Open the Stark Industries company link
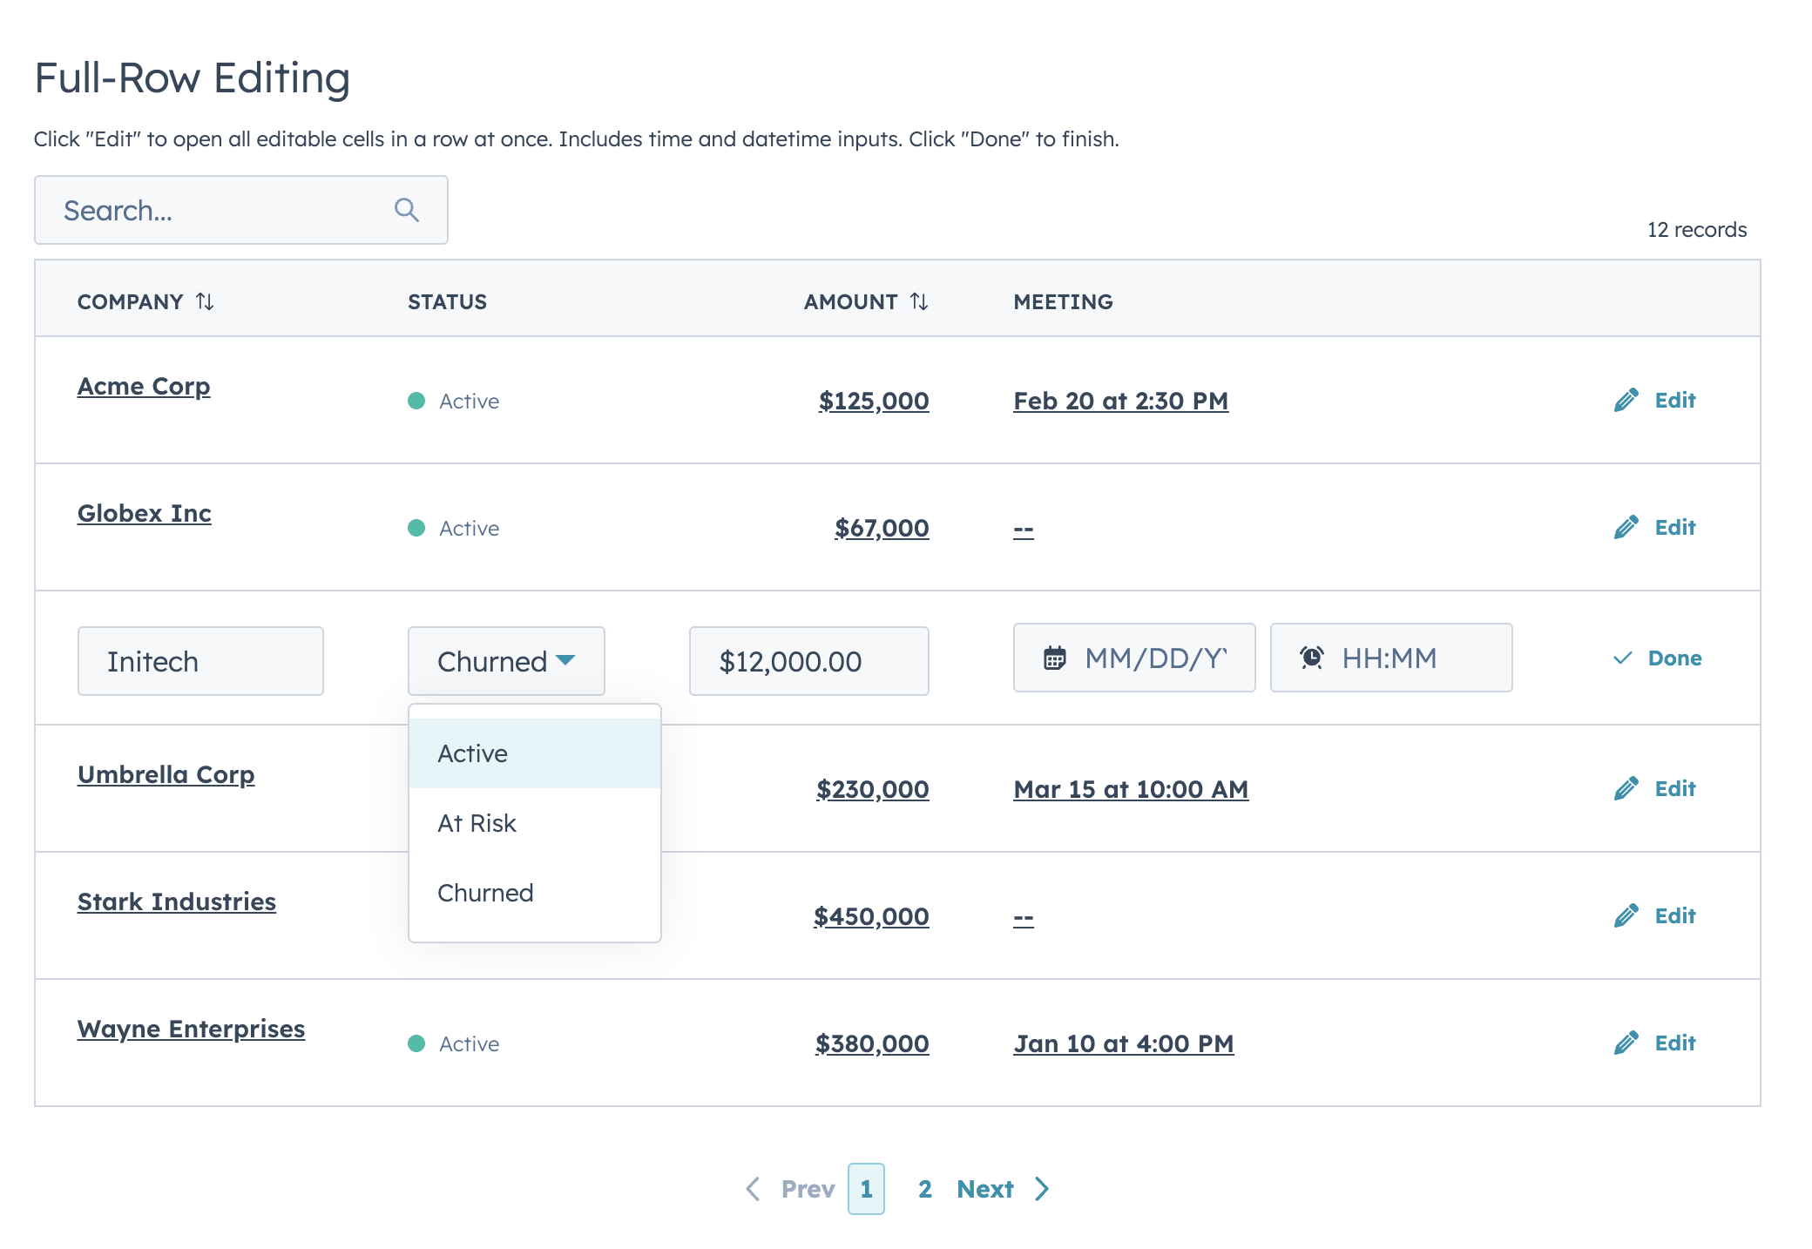Viewport: 1812px width, 1249px height. tap(177, 901)
